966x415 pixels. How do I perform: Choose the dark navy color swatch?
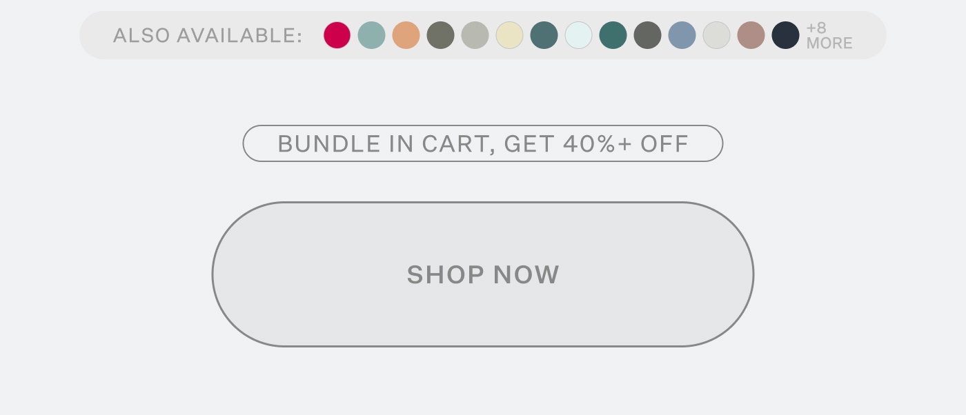(x=785, y=35)
